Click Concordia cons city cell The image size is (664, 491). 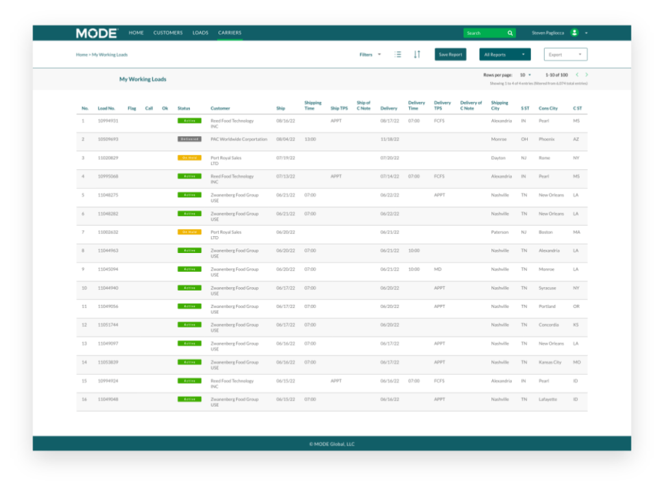pos(549,325)
